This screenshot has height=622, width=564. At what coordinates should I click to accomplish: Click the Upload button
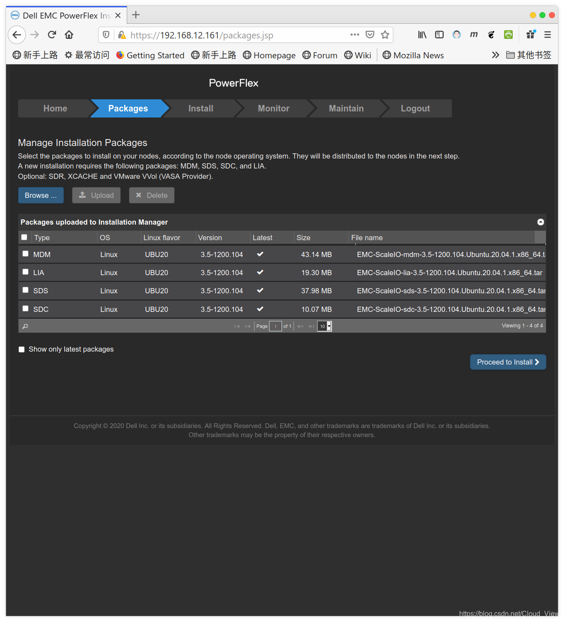[96, 195]
